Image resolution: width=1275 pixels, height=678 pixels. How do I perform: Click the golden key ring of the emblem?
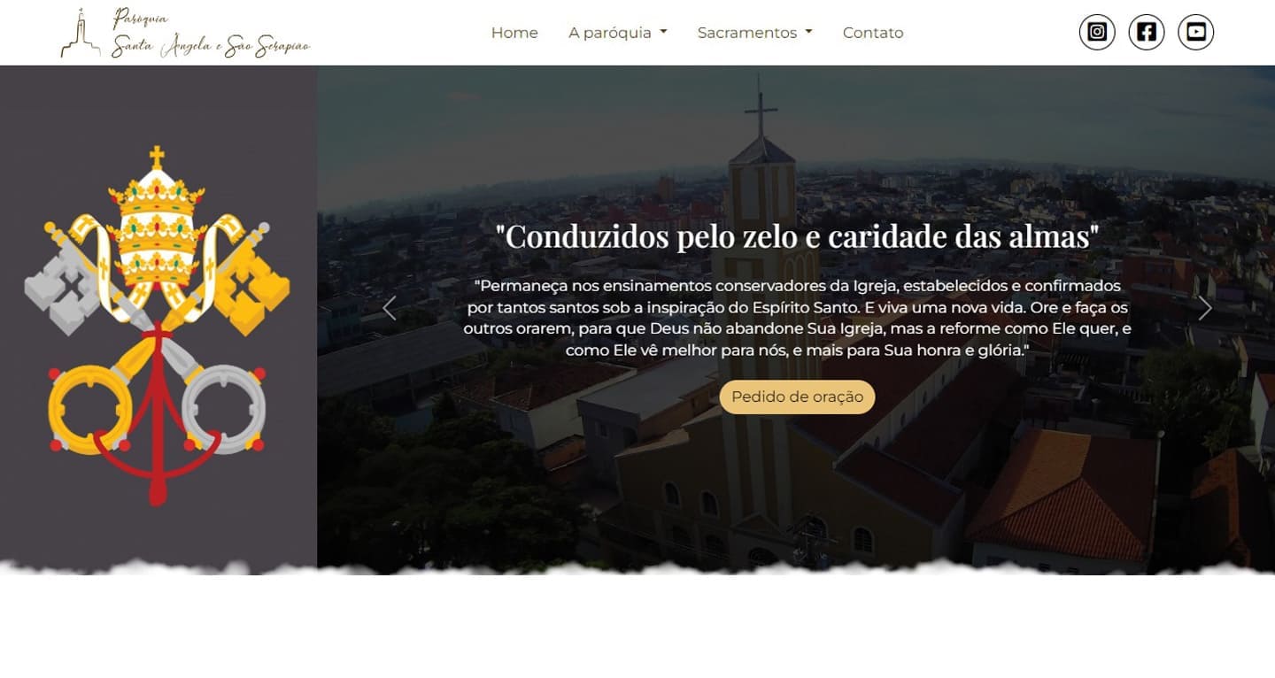pos(89,409)
